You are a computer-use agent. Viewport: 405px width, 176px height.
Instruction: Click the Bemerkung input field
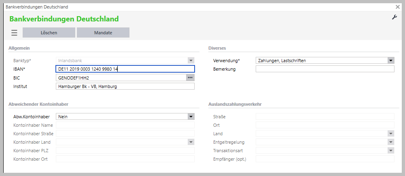pyautogui.click(x=324, y=69)
